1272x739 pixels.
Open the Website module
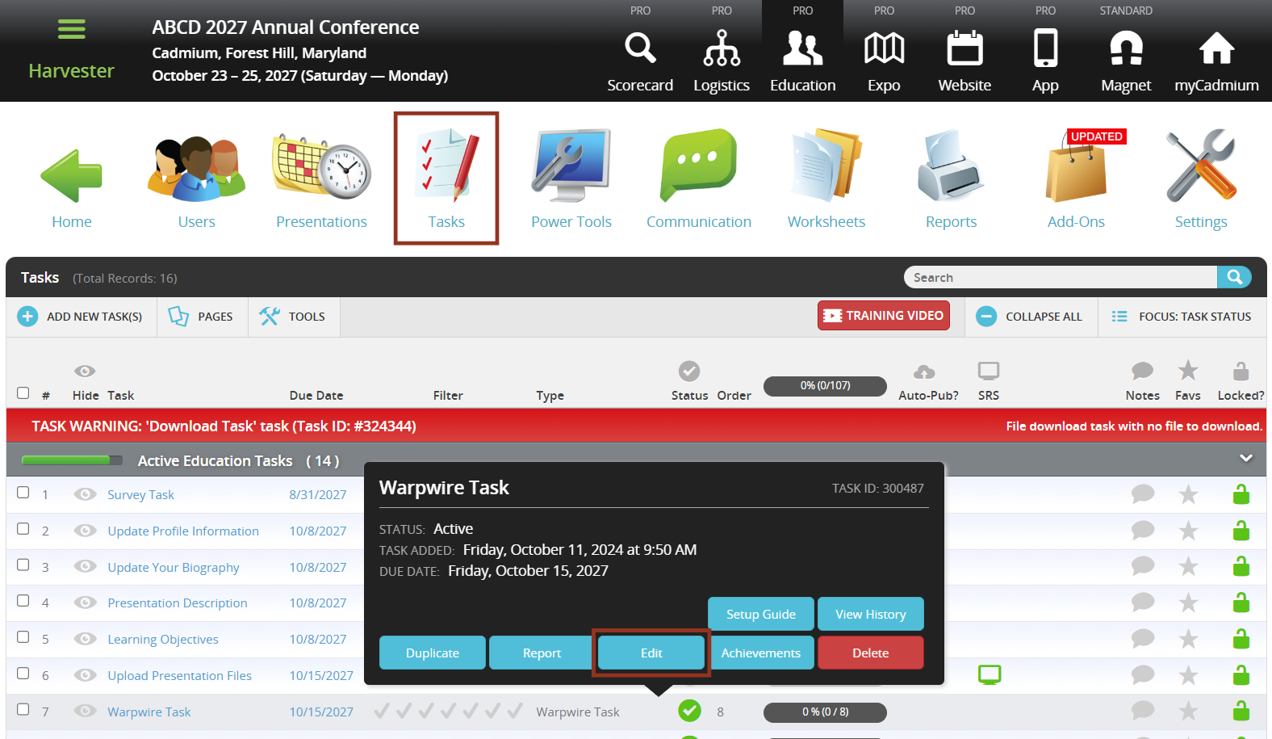coord(964,61)
